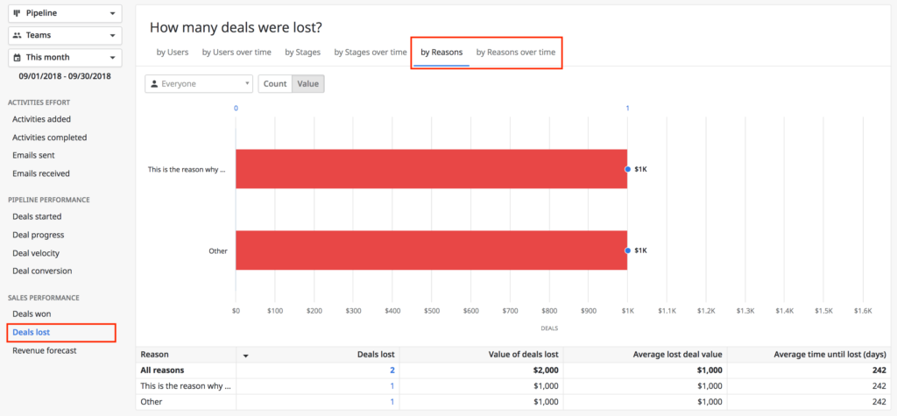The image size is (897, 416).
Task: Go to Deal velocity report
Action: (x=37, y=253)
